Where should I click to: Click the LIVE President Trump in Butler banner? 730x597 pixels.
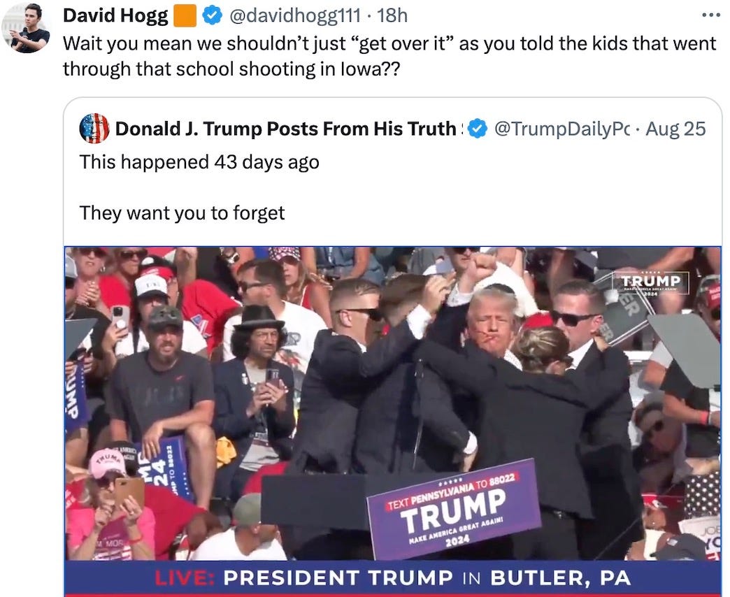coord(393,578)
